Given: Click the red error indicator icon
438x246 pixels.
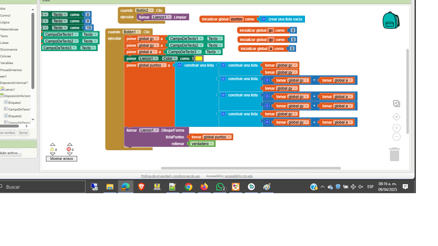Looking at the screenshot, I should tap(69, 149).
